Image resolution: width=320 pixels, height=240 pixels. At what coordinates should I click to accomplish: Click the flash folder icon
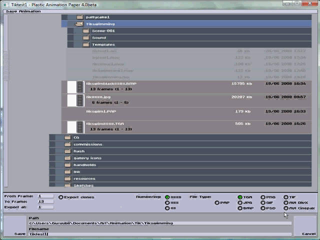tap(67, 151)
